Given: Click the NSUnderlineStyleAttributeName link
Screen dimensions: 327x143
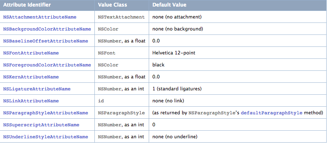Looking at the screenshot, I should [46, 137].
